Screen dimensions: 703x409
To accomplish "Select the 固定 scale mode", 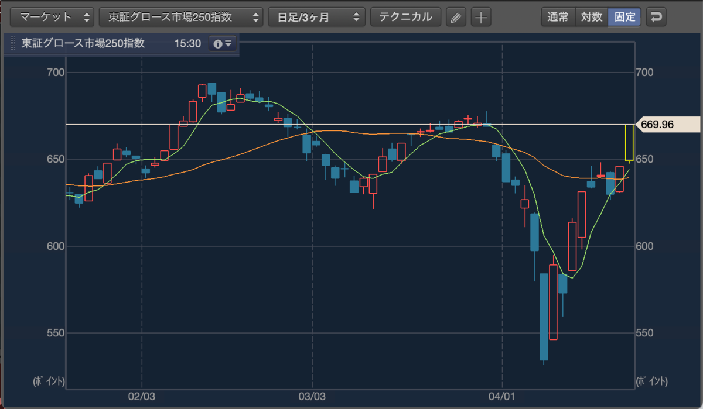I will [625, 17].
